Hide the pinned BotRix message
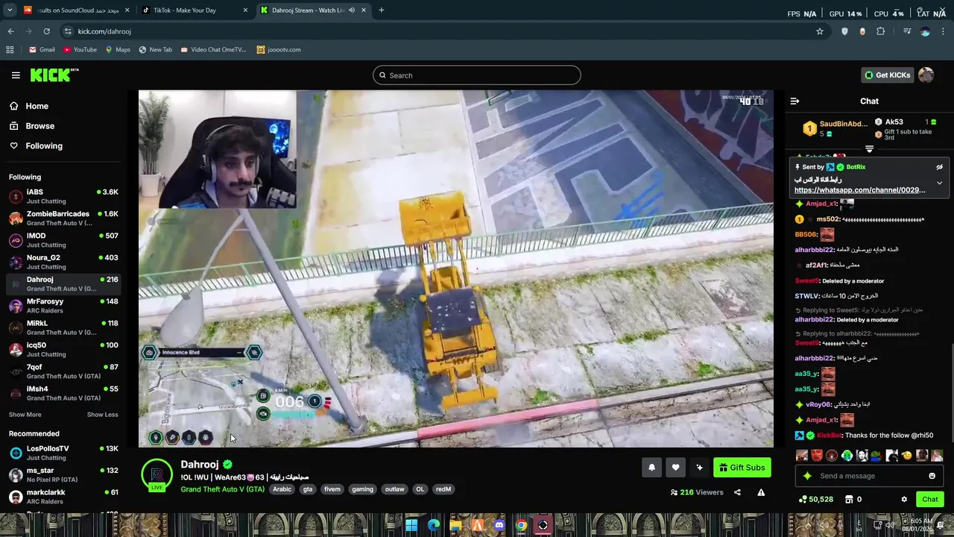Screen dimensions: 954x537 939,167
